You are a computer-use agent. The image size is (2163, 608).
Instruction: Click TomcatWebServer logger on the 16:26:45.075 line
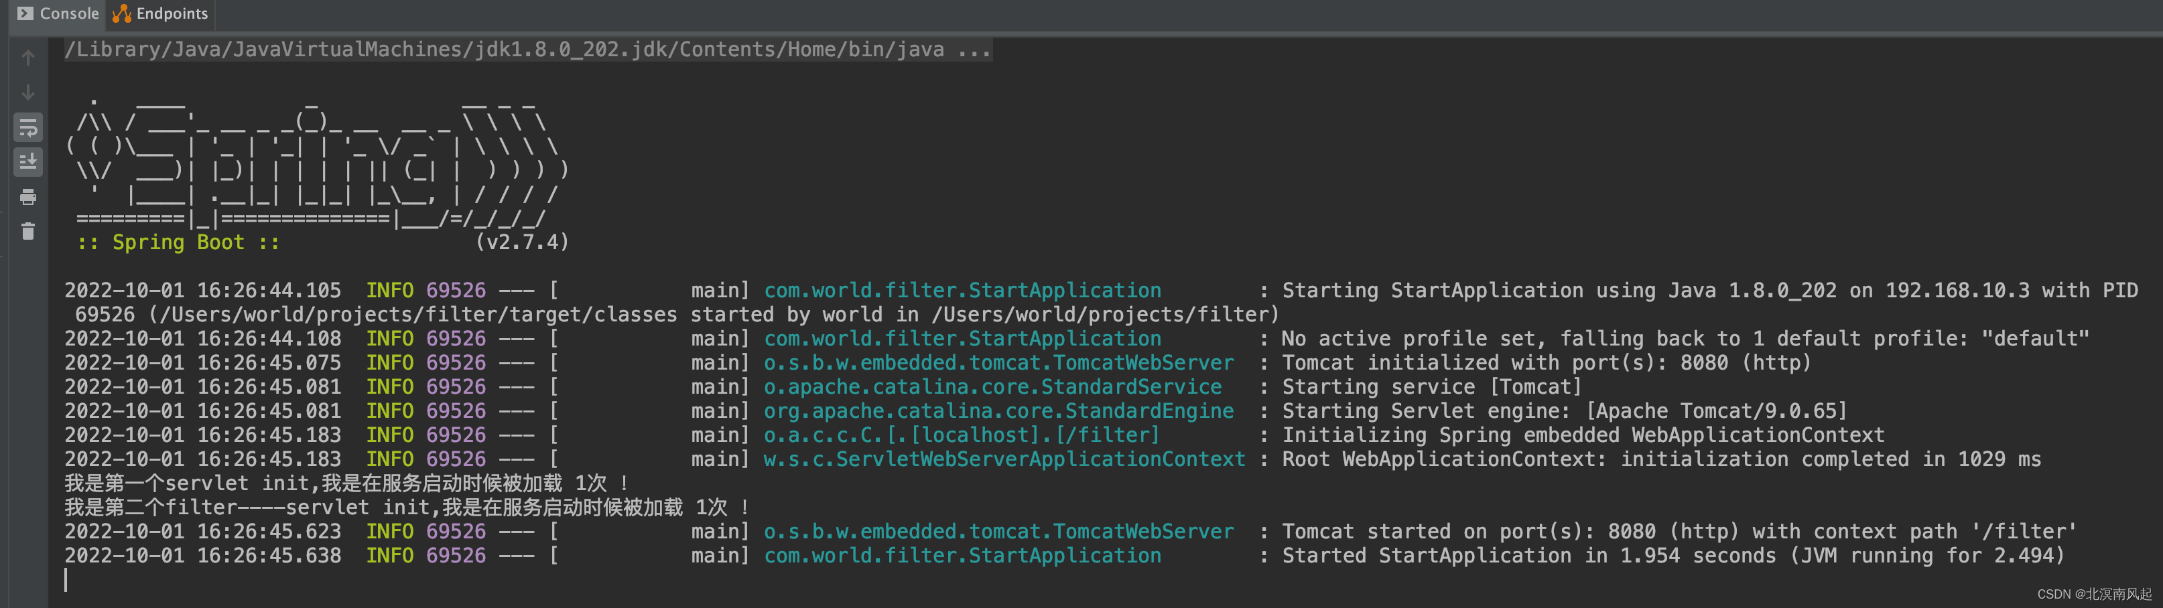tap(998, 363)
